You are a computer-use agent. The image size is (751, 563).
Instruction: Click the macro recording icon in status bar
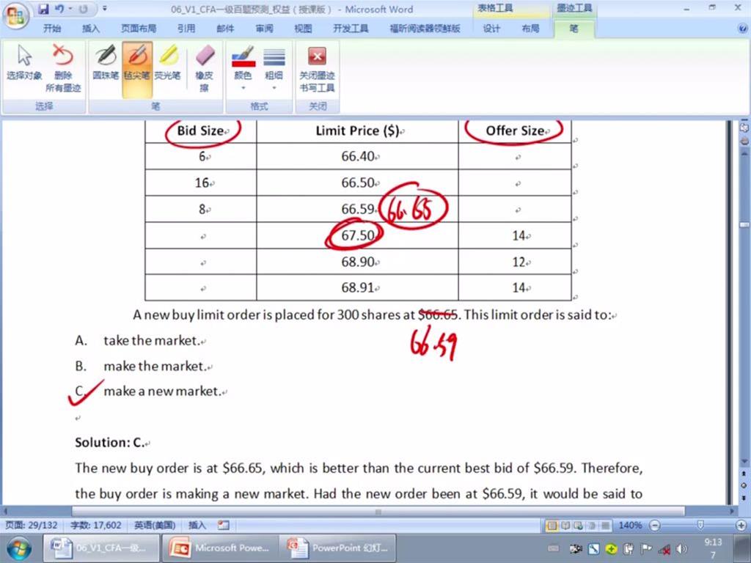point(223,525)
